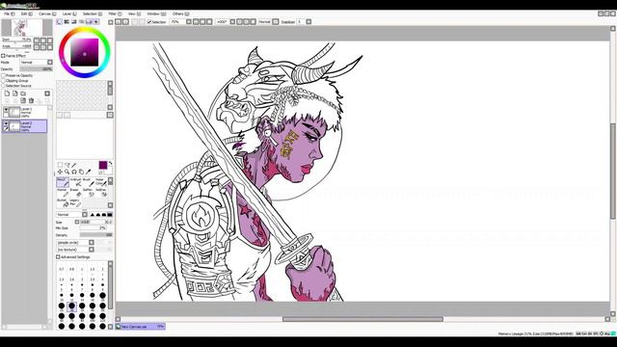617x347 pixels.
Task: Enable Selection Source checkbox
Action: tap(4, 86)
